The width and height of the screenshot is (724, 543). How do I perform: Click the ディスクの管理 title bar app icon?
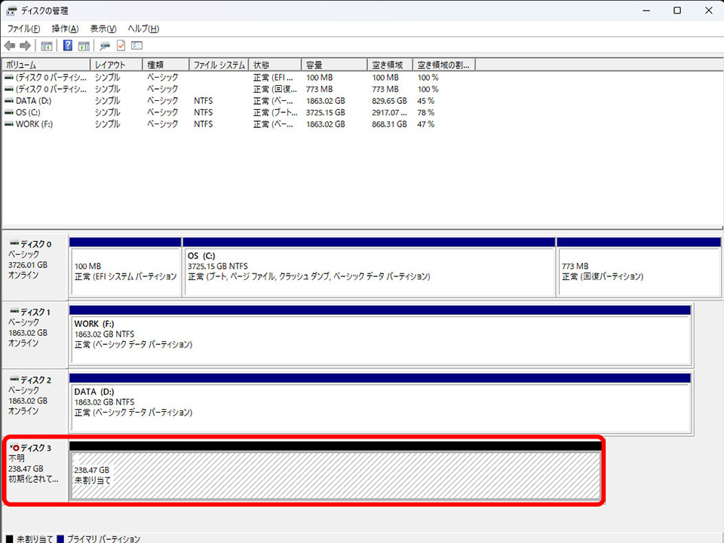(11, 10)
